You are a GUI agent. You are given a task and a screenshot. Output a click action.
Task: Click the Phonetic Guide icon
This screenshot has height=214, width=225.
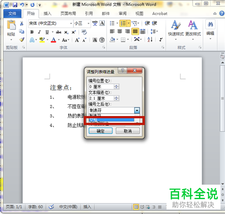point(94,23)
